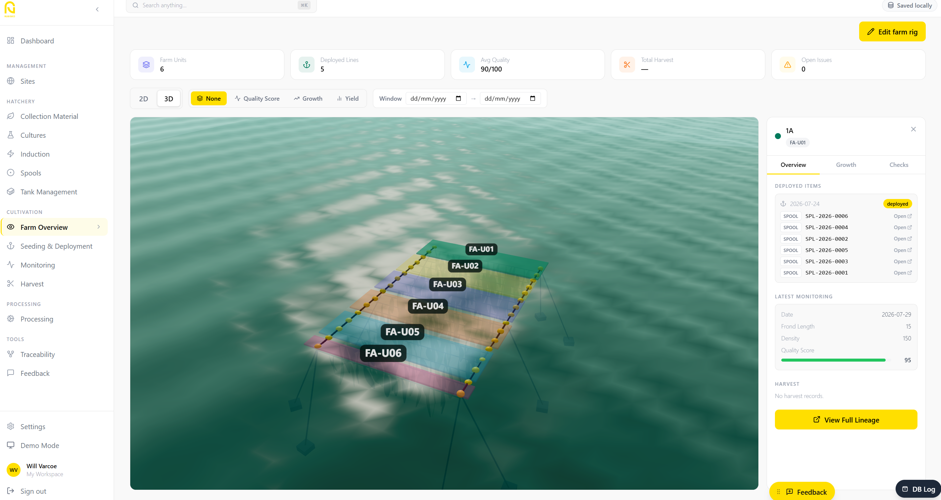Switch the view to 3D
This screenshot has width=941, height=500.
coord(169,99)
